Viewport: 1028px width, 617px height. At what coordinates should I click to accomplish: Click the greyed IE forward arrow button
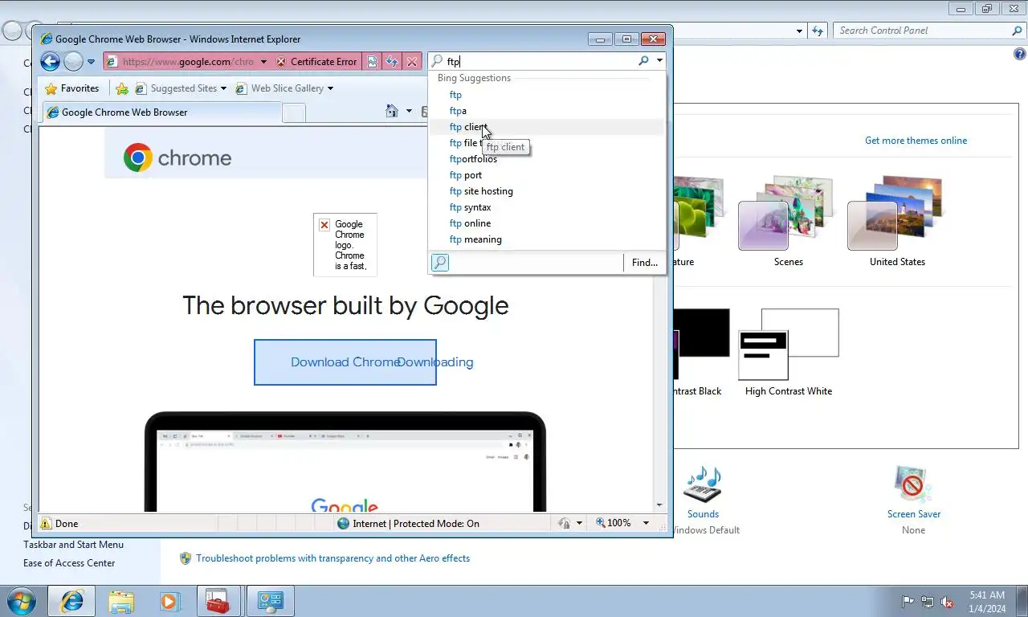73,61
